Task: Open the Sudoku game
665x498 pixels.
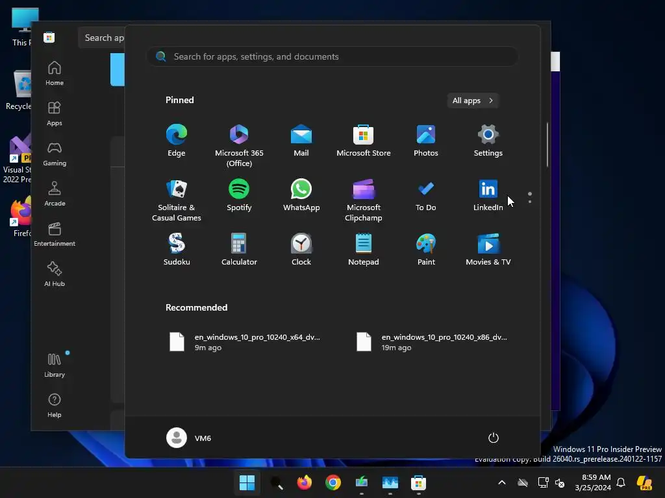Action: [177, 250]
